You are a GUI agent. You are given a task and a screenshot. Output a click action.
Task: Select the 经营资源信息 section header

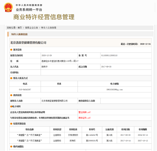coord(20,124)
